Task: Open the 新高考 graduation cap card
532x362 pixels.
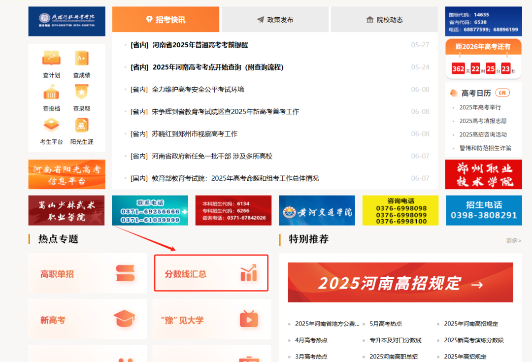Action: coord(88,319)
